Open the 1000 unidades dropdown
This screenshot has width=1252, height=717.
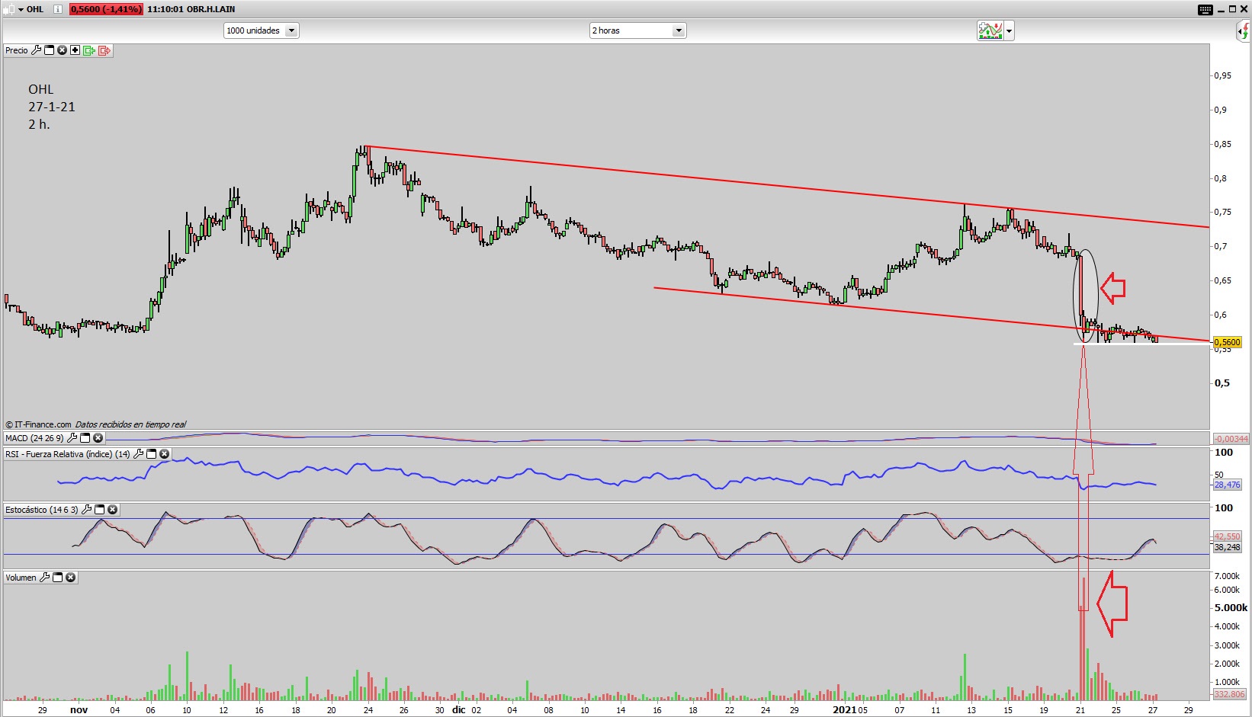click(x=262, y=30)
